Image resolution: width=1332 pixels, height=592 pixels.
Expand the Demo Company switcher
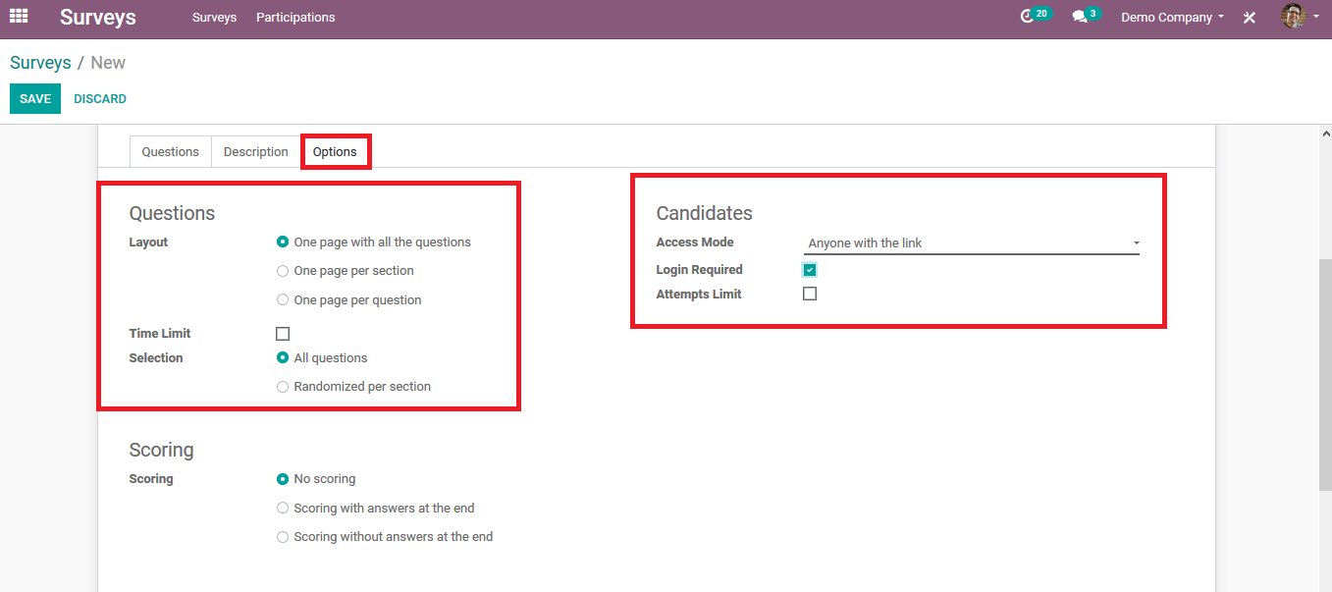point(1172,18)
